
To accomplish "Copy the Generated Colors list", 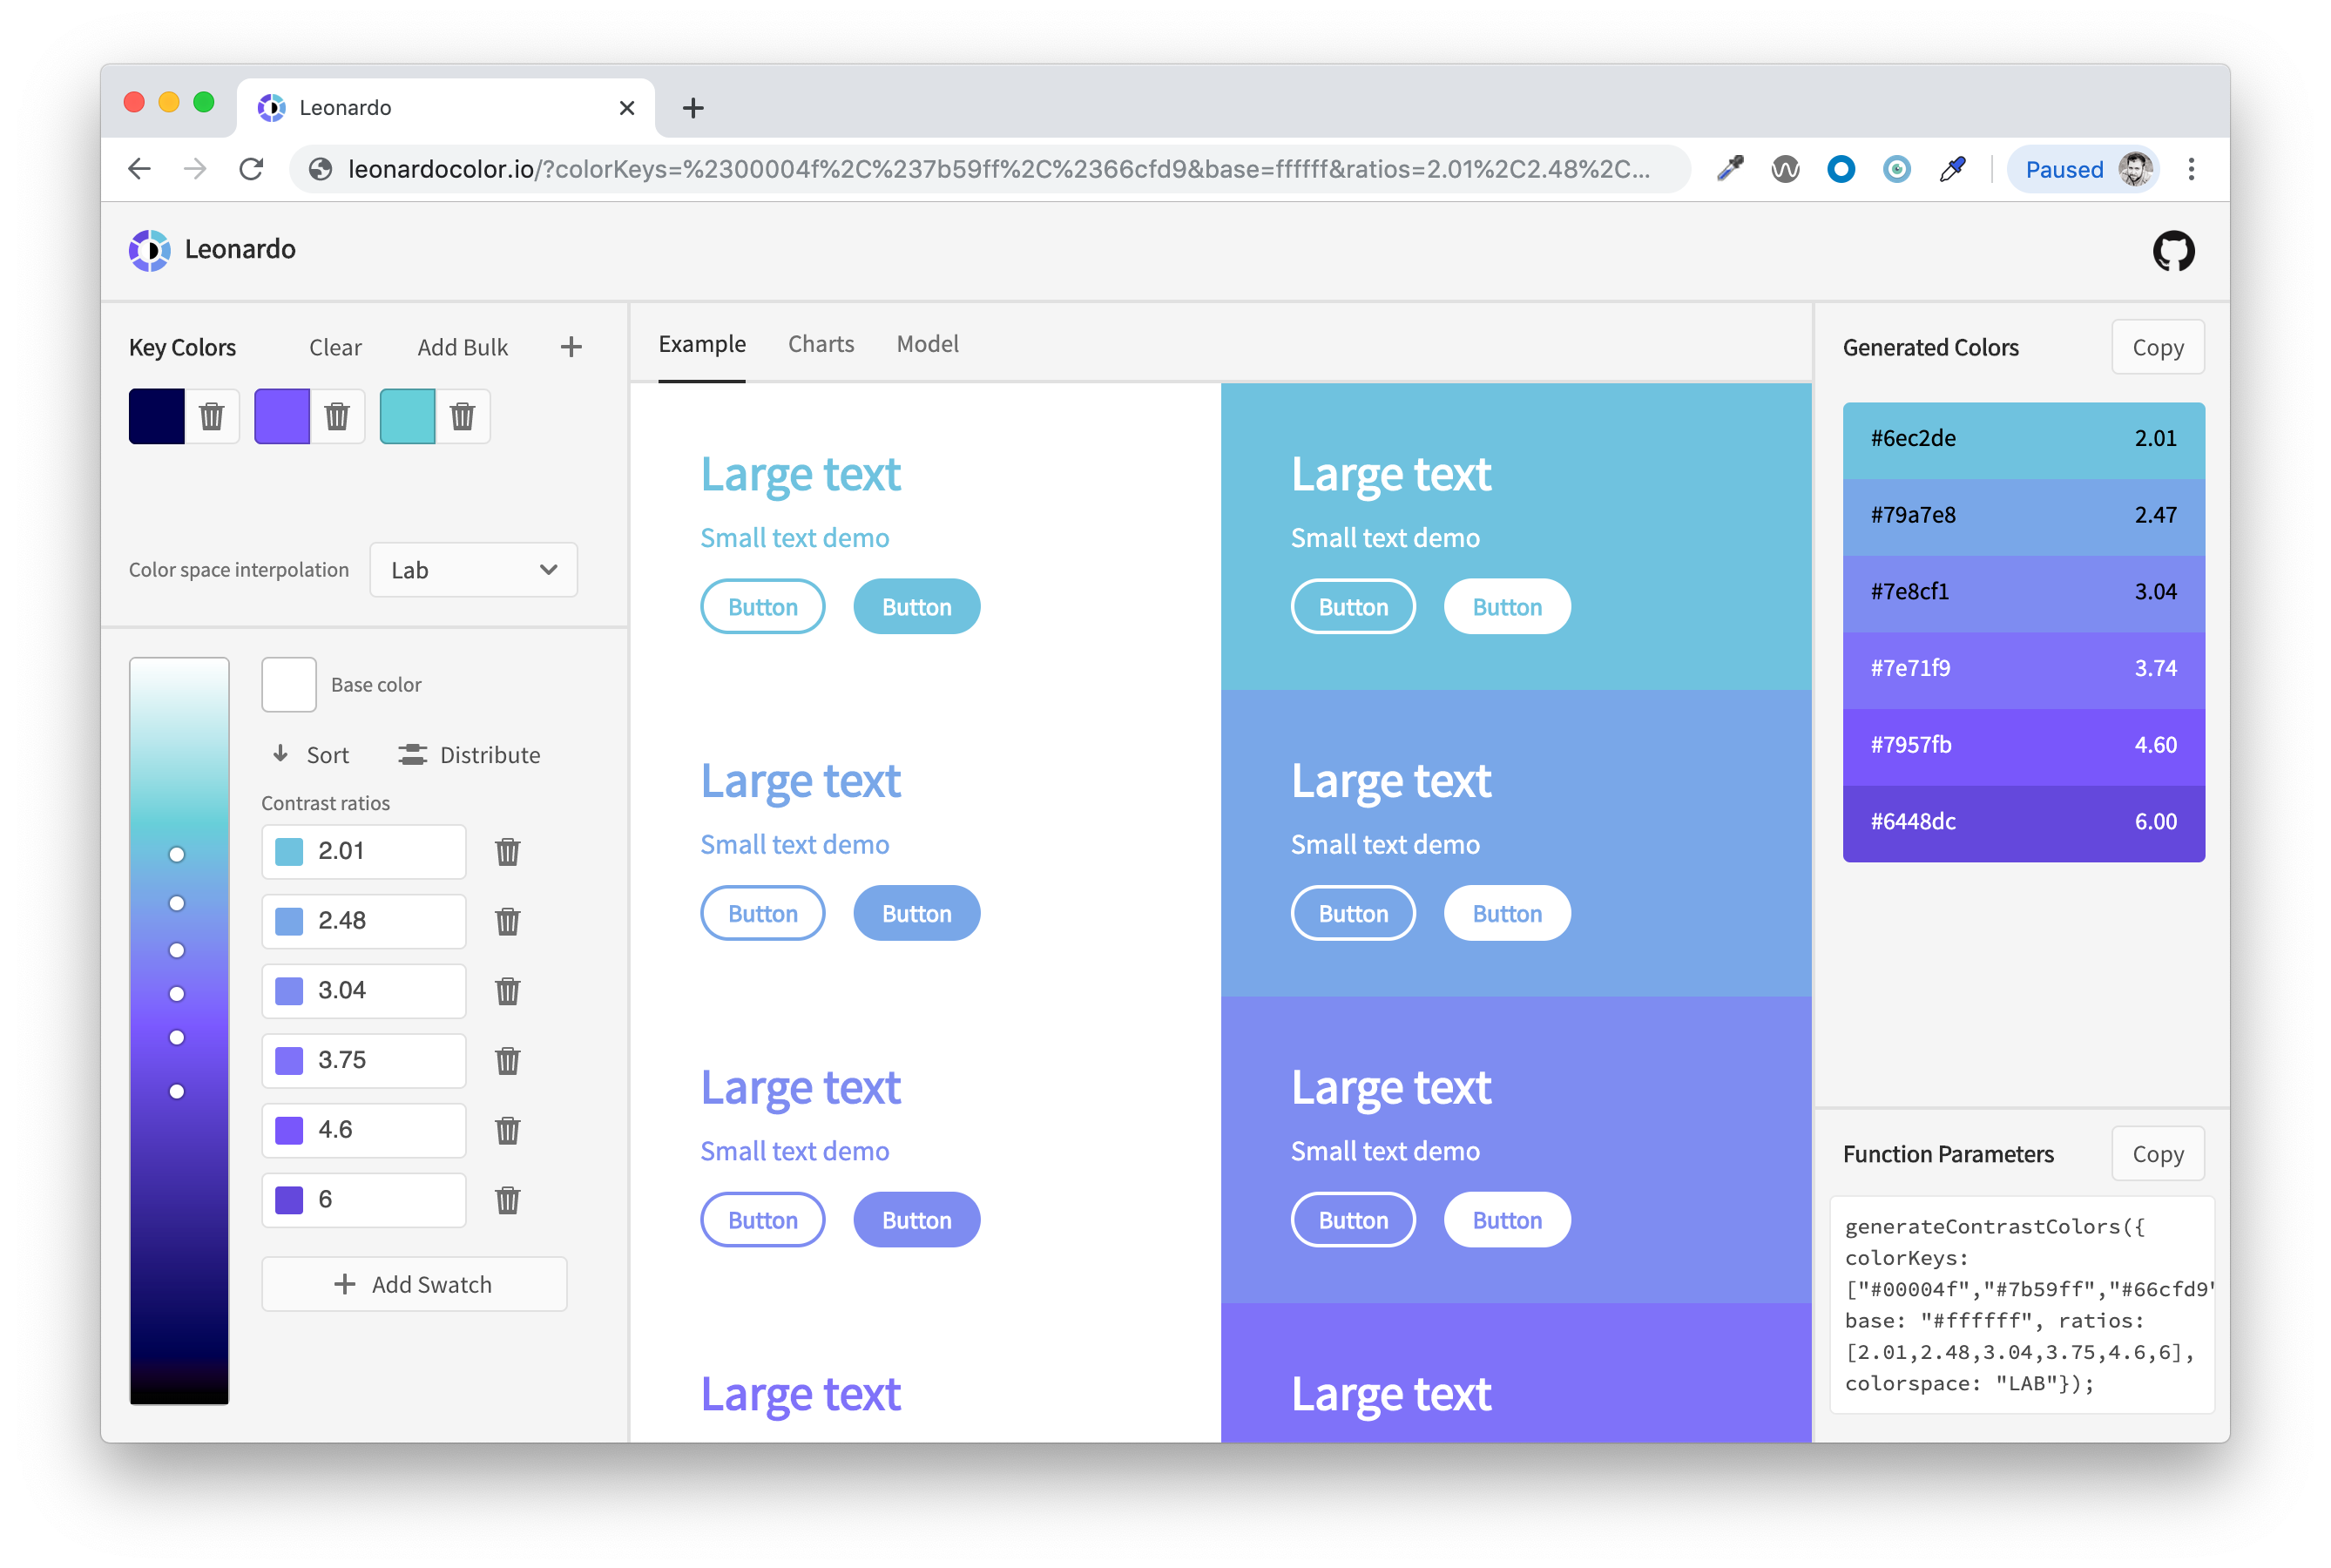I will coord(2157,347).
